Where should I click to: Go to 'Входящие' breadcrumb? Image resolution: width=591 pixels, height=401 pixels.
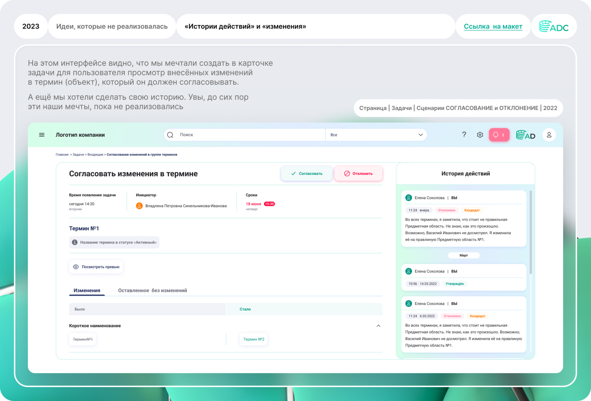[95, 155]
